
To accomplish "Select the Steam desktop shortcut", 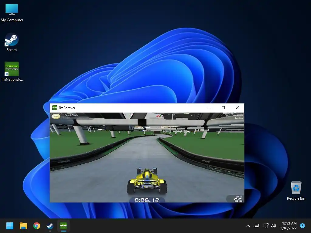I will tap(12, 42).
